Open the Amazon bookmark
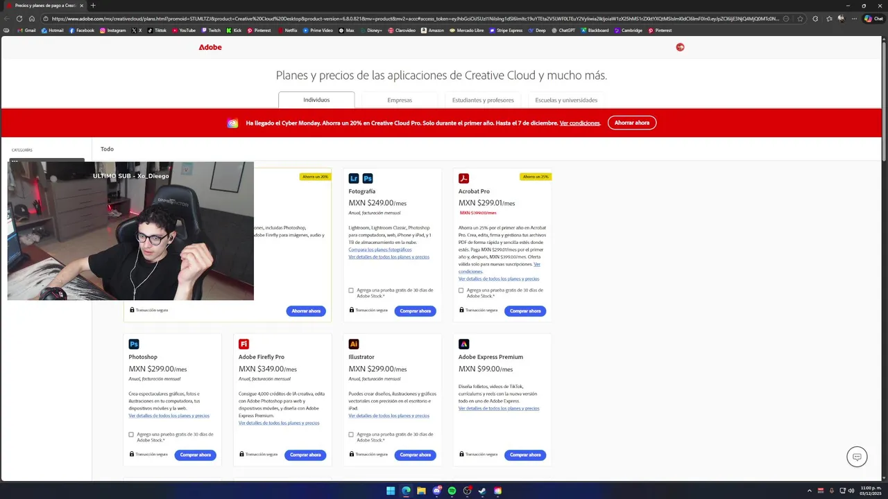 click(x=433, y=30)
